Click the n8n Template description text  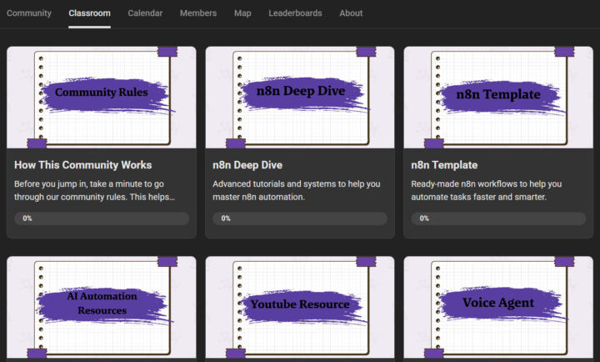coord(487,190)
